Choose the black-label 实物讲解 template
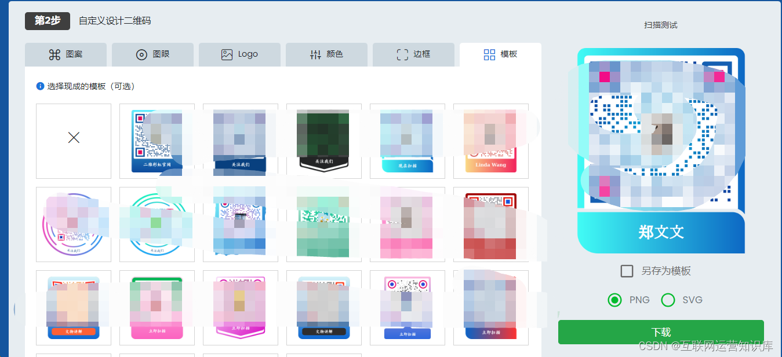782x357 pixels. click(324, 308)
